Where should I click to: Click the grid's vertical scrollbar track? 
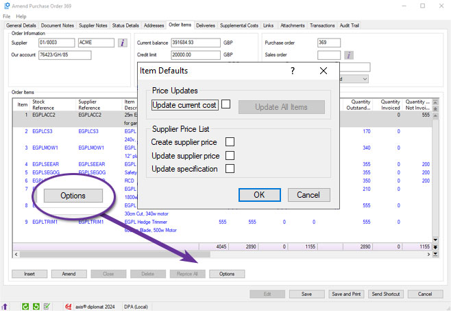435,177
